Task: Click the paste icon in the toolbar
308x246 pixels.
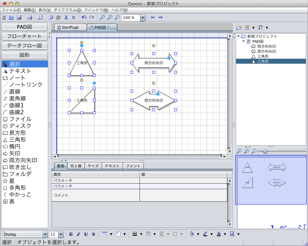Action: pos(58,17)
